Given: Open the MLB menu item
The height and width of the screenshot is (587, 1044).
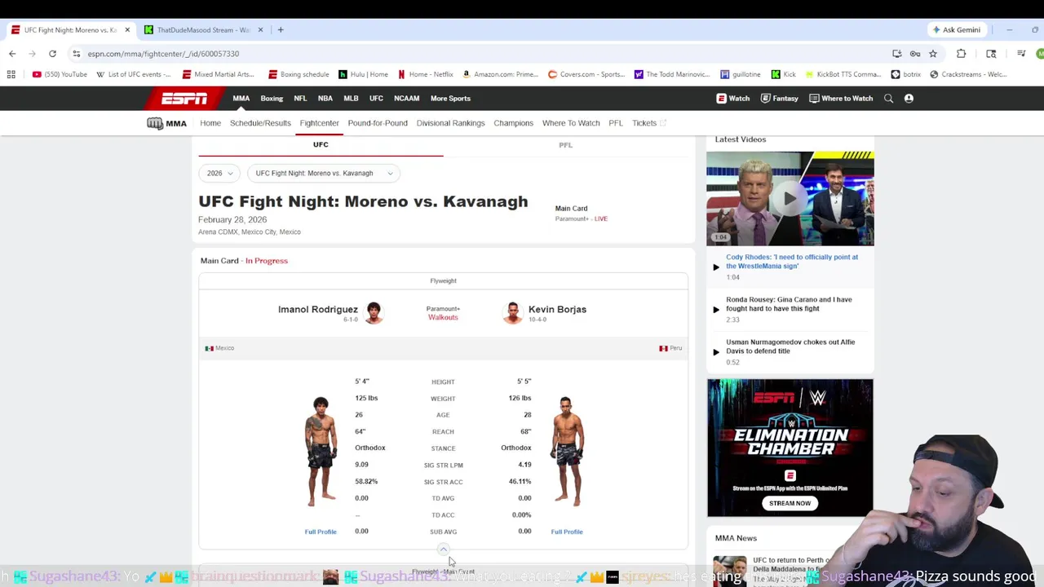Looking at the screenshot, I should click(351, 99).
